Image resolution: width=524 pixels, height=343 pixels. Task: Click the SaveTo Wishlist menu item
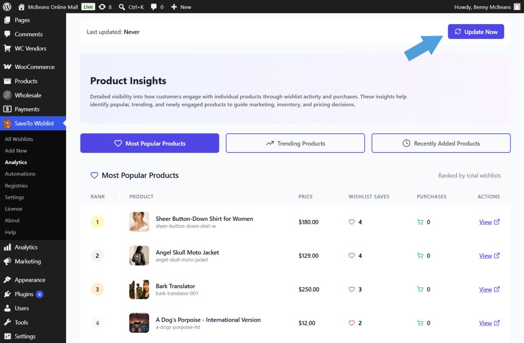[33, 123]
